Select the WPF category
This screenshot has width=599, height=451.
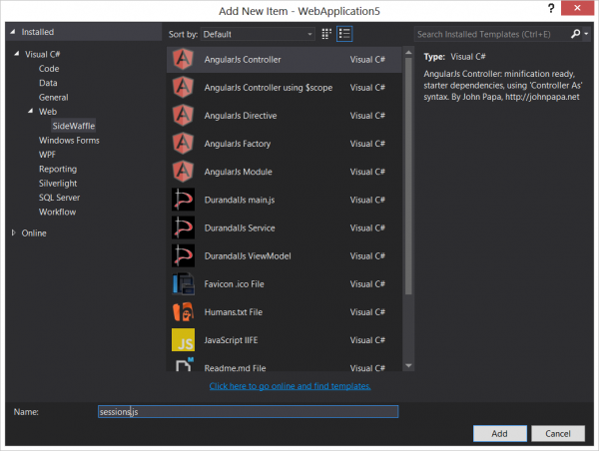(x=47, y=155)
